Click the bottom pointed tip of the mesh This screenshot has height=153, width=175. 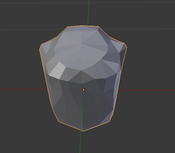(x=84, y=131)
